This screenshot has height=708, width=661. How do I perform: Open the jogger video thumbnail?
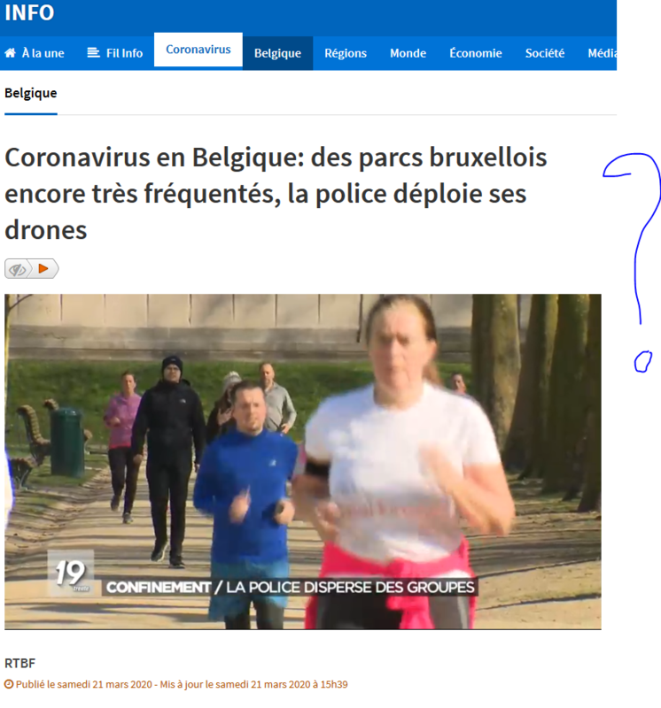coord(303,461)
